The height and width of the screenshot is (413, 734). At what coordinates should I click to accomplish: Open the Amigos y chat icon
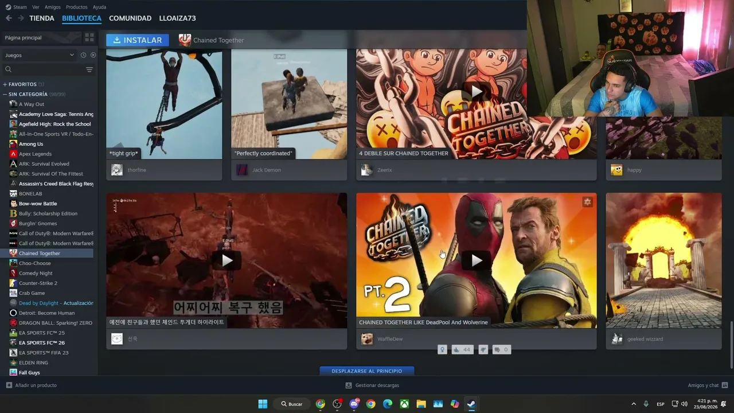pos(725,385)
